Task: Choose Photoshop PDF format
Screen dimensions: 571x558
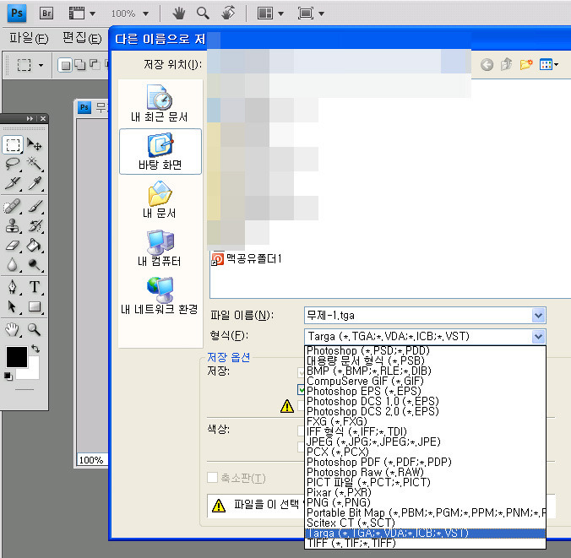Action: (425, 462)
